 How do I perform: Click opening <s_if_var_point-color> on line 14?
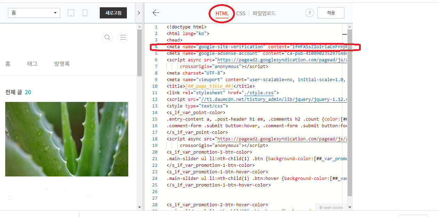pyautogui.click(x=196, y=112)
